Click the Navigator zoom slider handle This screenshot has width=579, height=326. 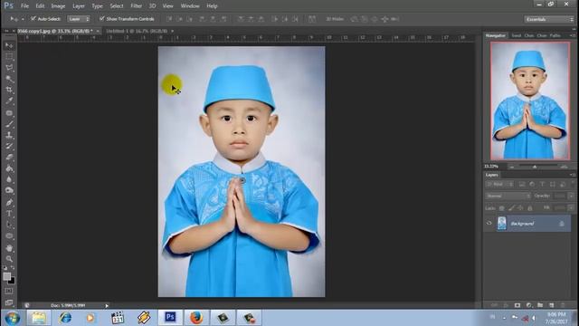535,167
